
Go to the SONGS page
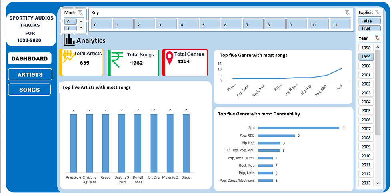click(30, 90)
